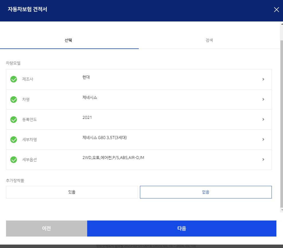The height and width of the screenshot is (248, 283).
Task: Switch to the 선택 tab
Action: [x=69, y=40]
